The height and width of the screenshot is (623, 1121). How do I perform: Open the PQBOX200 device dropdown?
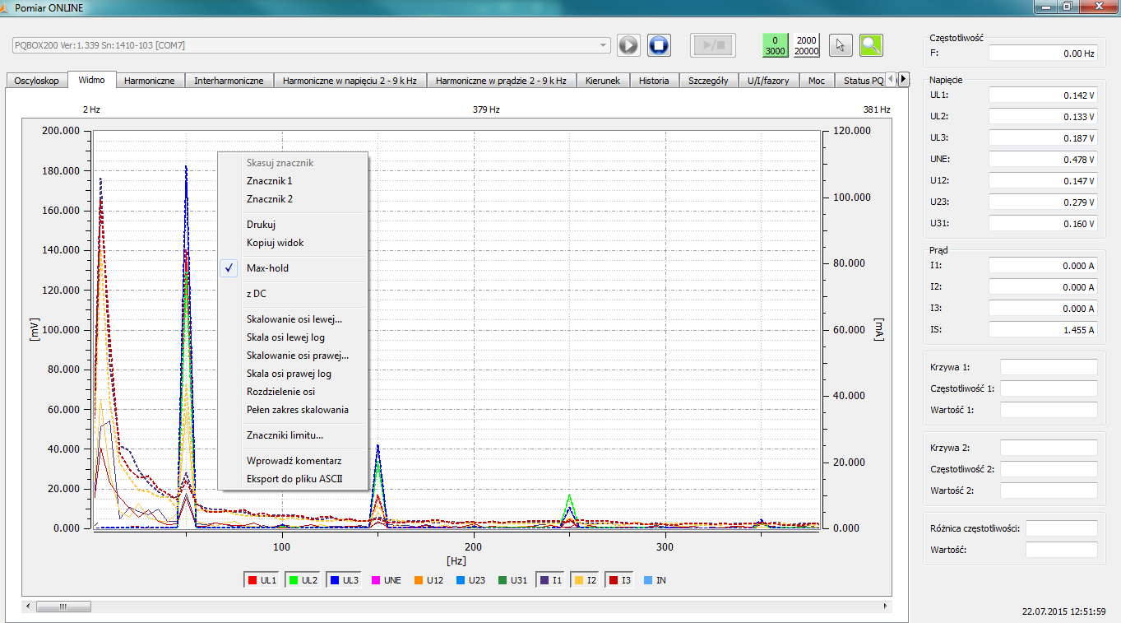[x=311, y=45]
